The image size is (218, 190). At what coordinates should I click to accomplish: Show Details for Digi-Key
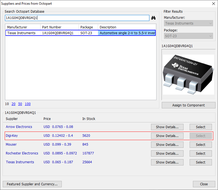tap(167, 136)
